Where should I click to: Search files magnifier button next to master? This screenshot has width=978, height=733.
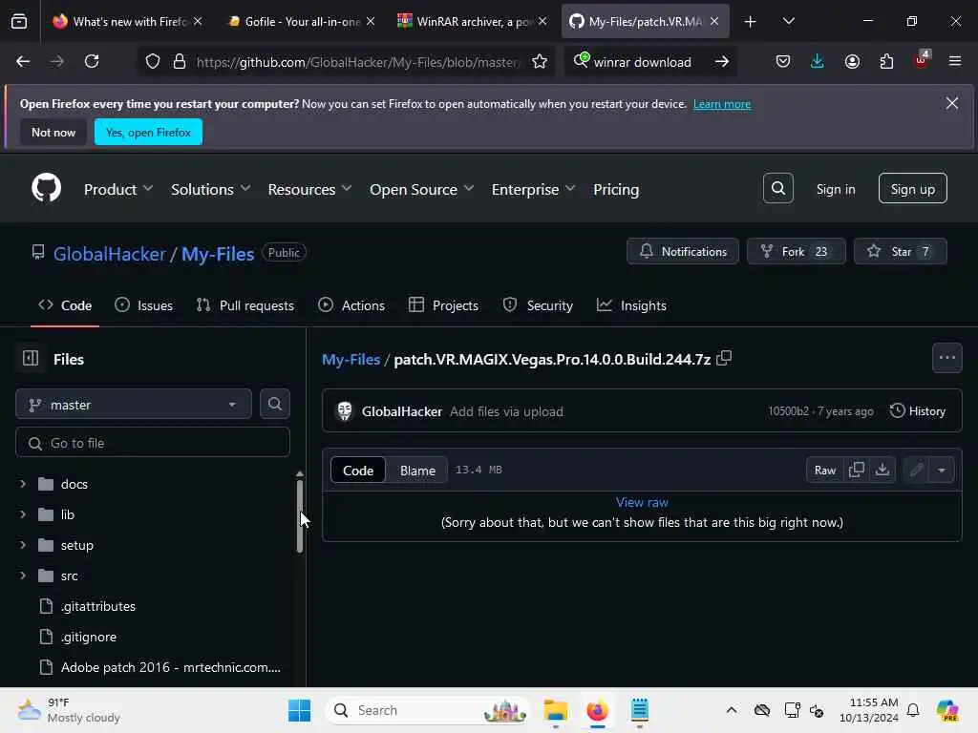pyautogui.click(x=274, y=404)
